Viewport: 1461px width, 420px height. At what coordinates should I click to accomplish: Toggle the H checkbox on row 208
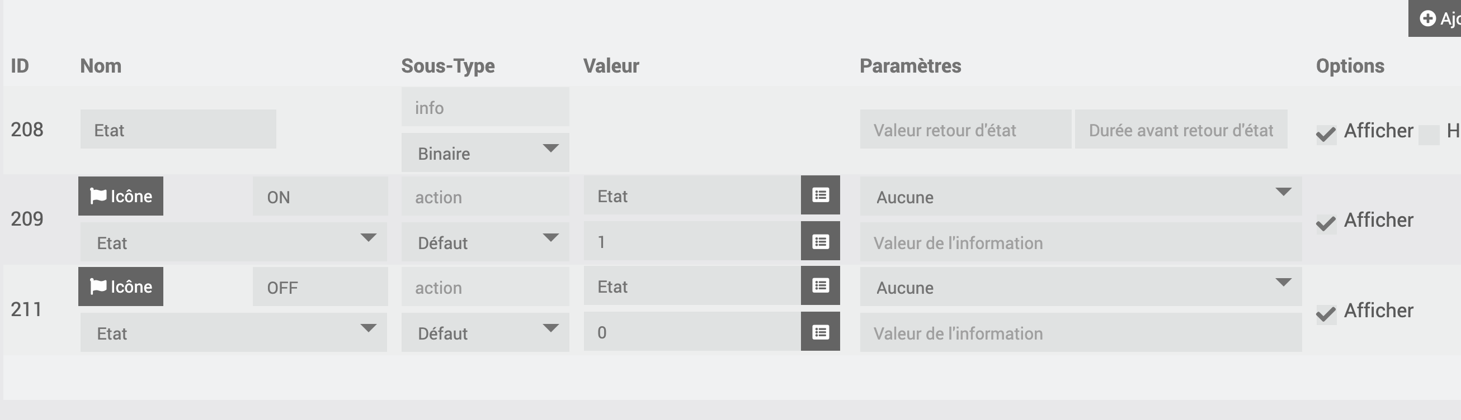(1429, 135)
